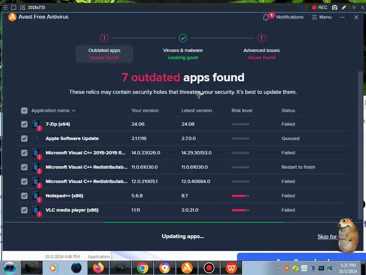366x275 pixels.
Task: Click the Viruses & malware checkmark step icon
Action: (183, 38)
